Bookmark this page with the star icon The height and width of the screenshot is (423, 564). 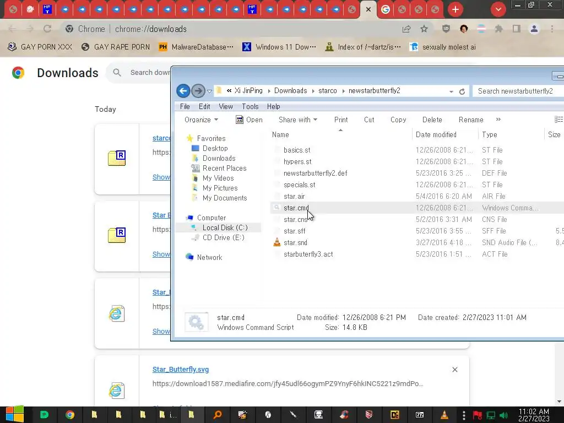pyautogui.click(x=424, y=29)
